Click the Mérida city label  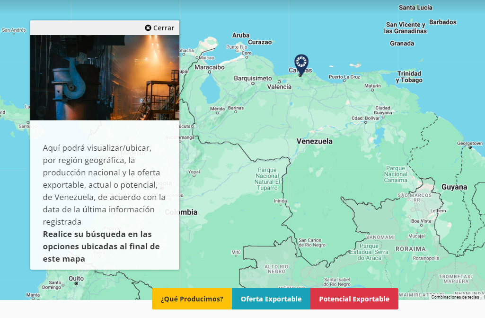(x=217, y=109)
